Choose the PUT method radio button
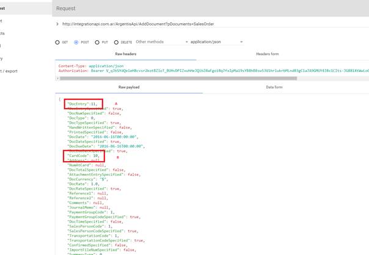369x255 pixels. click(97, 43)
